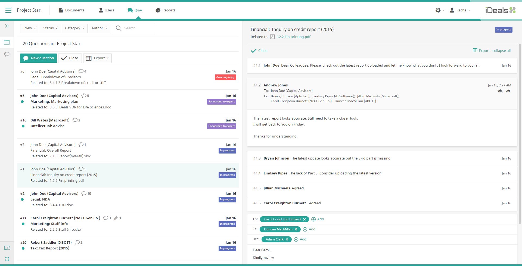Open the Rachel user account dropdown

[460, 10]
